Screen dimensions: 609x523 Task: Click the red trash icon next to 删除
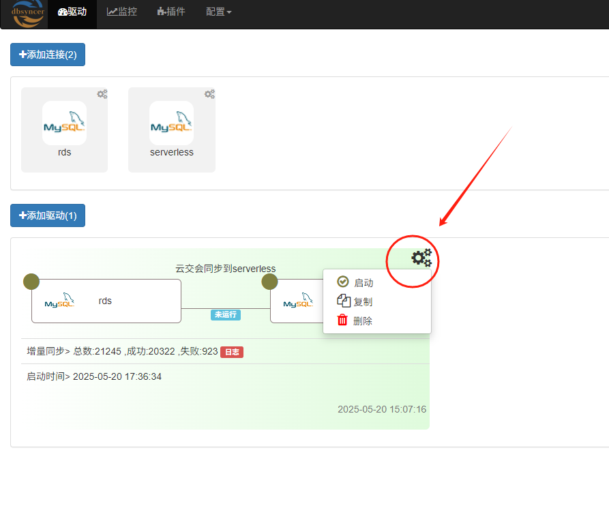pyautogui.click(x=342, y=319)
